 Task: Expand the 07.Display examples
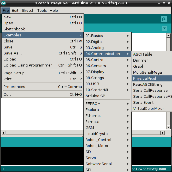point(107,72)
